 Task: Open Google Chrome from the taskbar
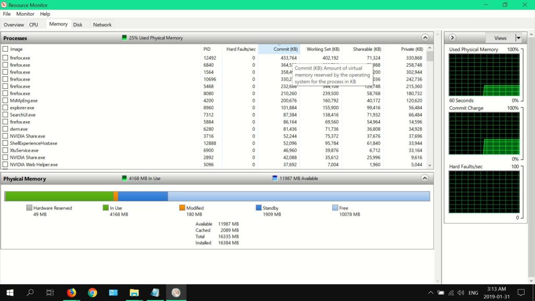pyautogui.click(x=92, y=293)
